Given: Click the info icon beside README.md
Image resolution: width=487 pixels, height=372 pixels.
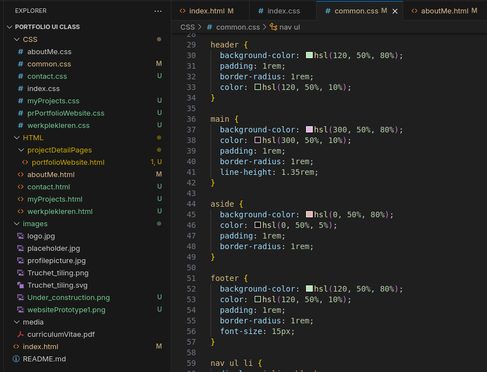Looking at the screenshot, I should pyautogui.click(x=16, y=359).
